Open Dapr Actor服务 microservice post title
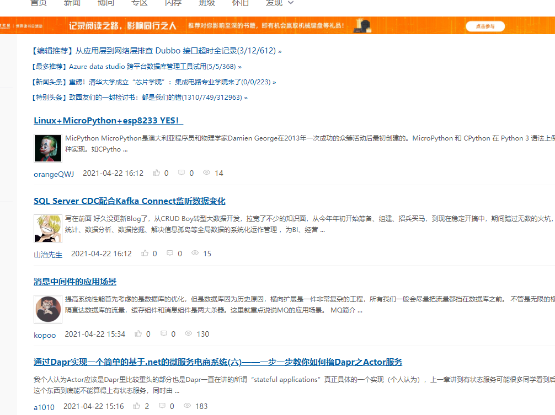Viewport: 555px width, 415px height. tap(218, 362)
